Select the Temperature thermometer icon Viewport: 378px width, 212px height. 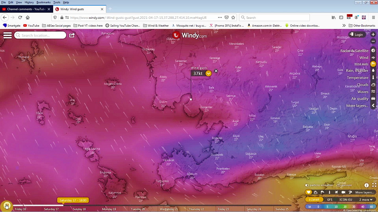click(373, 77)
